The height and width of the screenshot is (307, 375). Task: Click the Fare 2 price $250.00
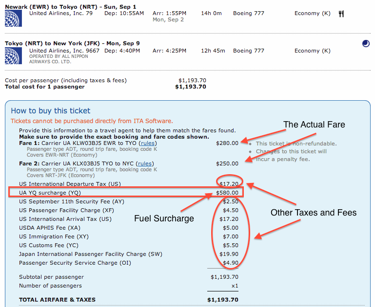227,163
